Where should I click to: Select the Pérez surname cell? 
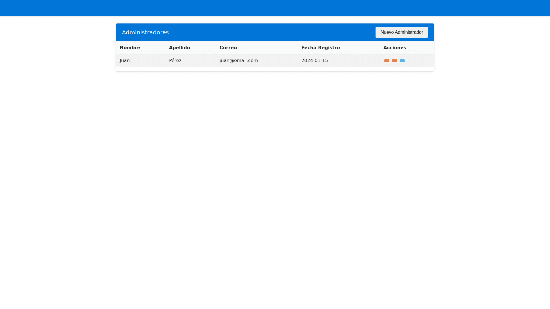[175, 61]
